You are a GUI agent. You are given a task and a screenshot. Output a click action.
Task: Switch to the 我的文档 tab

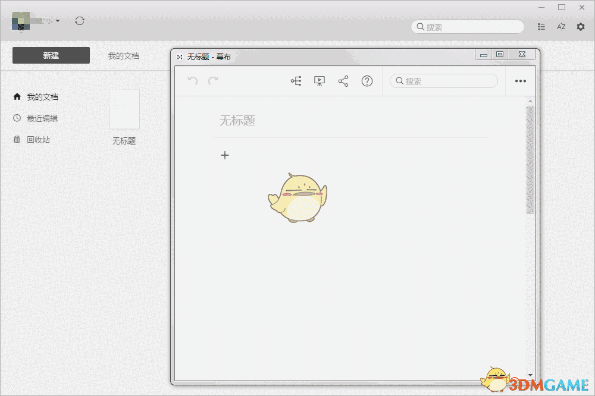123,55
